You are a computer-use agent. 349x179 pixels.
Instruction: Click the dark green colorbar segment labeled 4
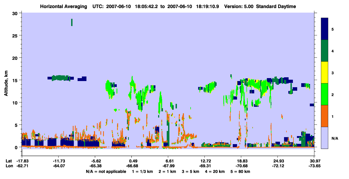[x=325, y=51]
